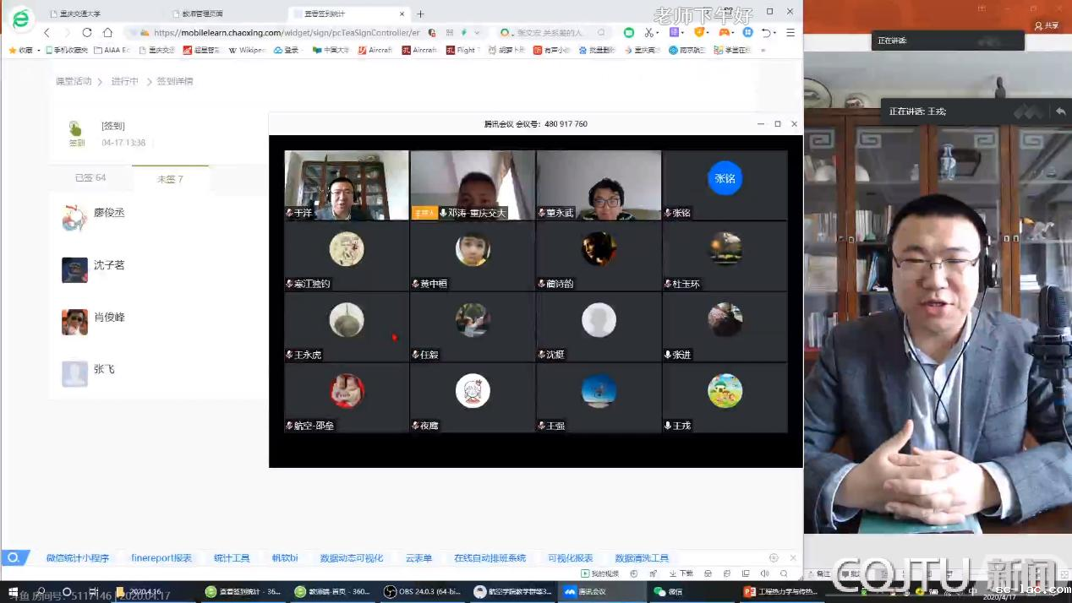Expand the undo button dropdown arrow
Screen dimensions: 1072x603
[x=775, y=32]
